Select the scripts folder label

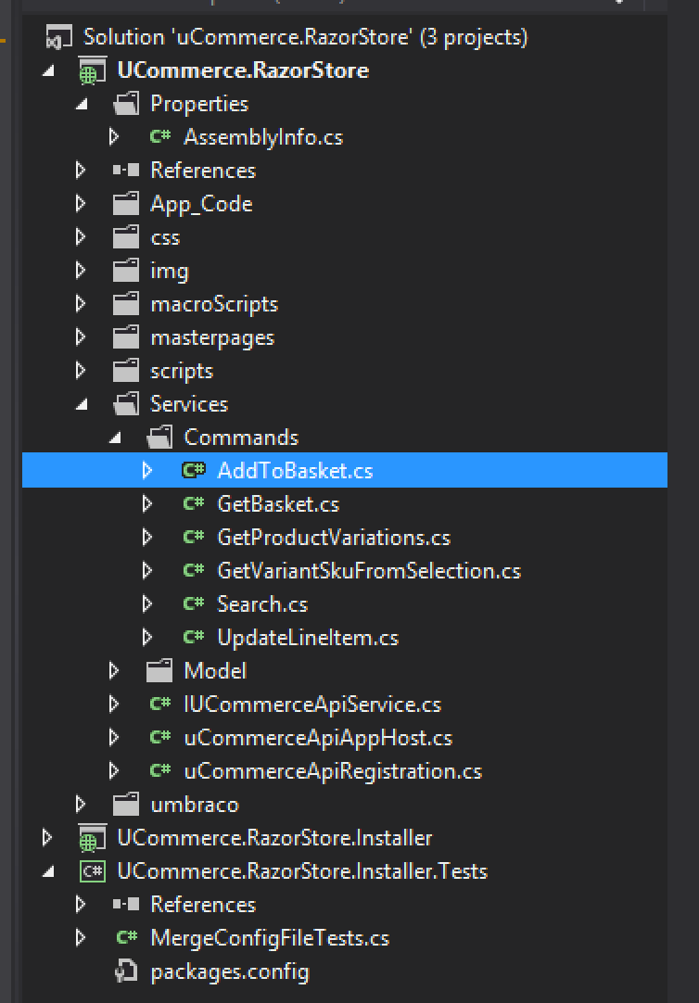tap(182, 371)
